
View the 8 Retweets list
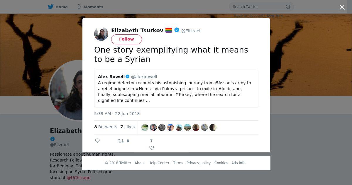pyautogui.click(x=106, y=127)
